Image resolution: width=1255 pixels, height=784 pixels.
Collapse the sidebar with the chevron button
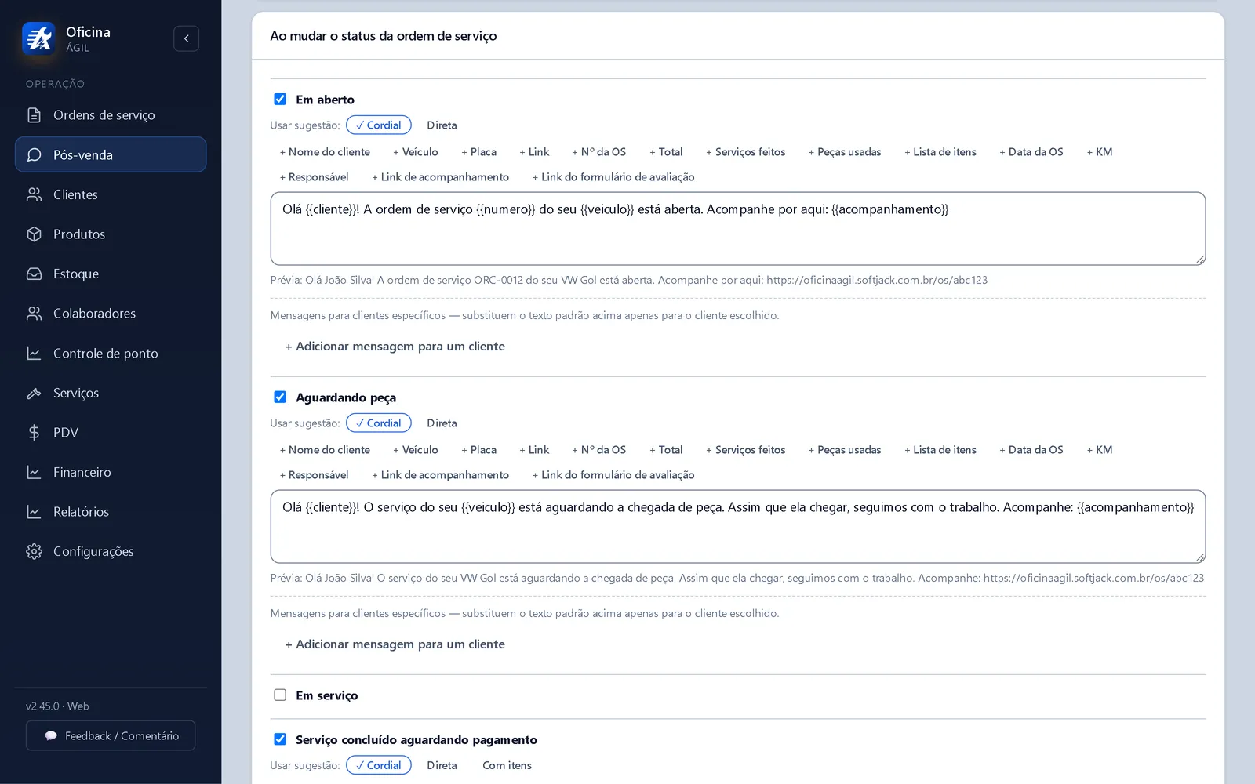point(186,38)
